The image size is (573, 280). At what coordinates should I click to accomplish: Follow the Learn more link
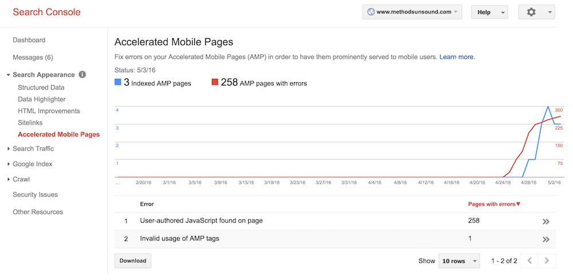(457, 57)
